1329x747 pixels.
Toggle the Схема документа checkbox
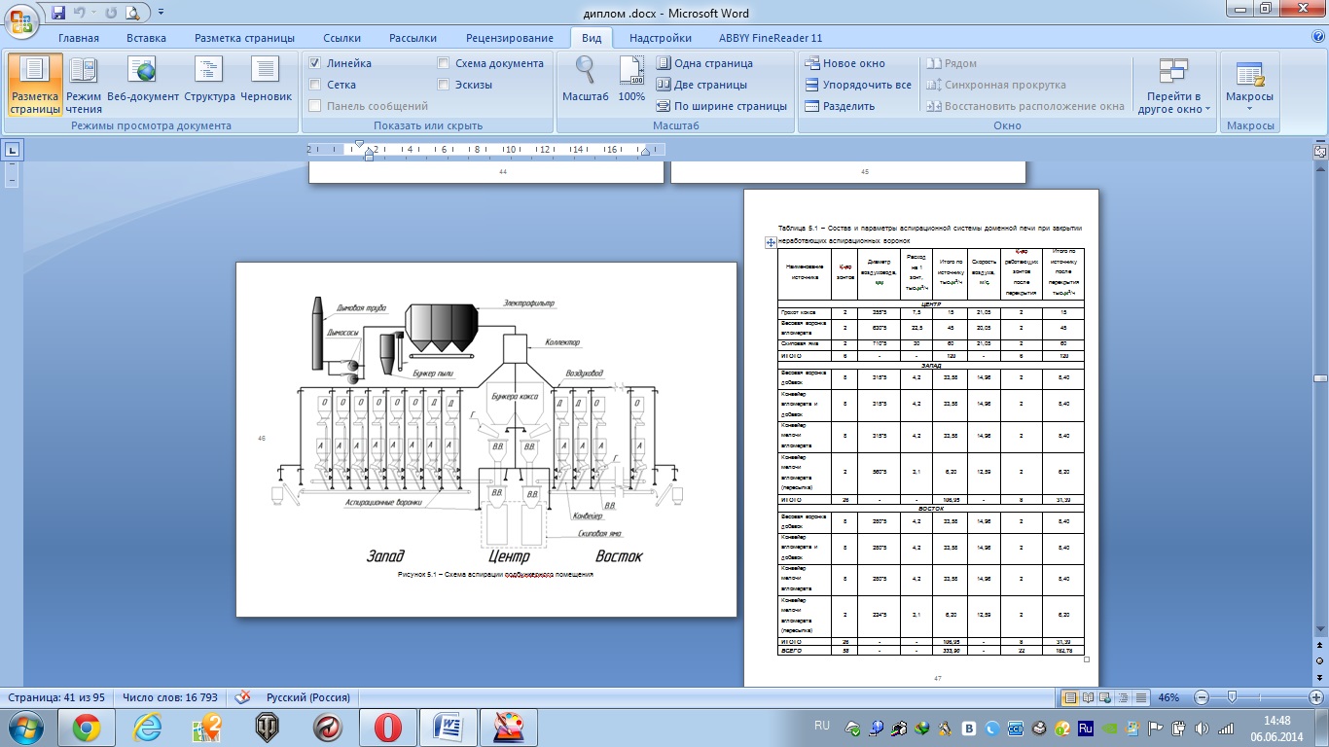(x=444, y=63)
